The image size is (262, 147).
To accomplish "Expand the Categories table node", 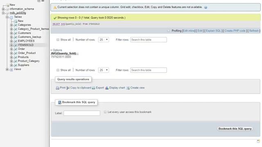I will click(x=11, y=25).
